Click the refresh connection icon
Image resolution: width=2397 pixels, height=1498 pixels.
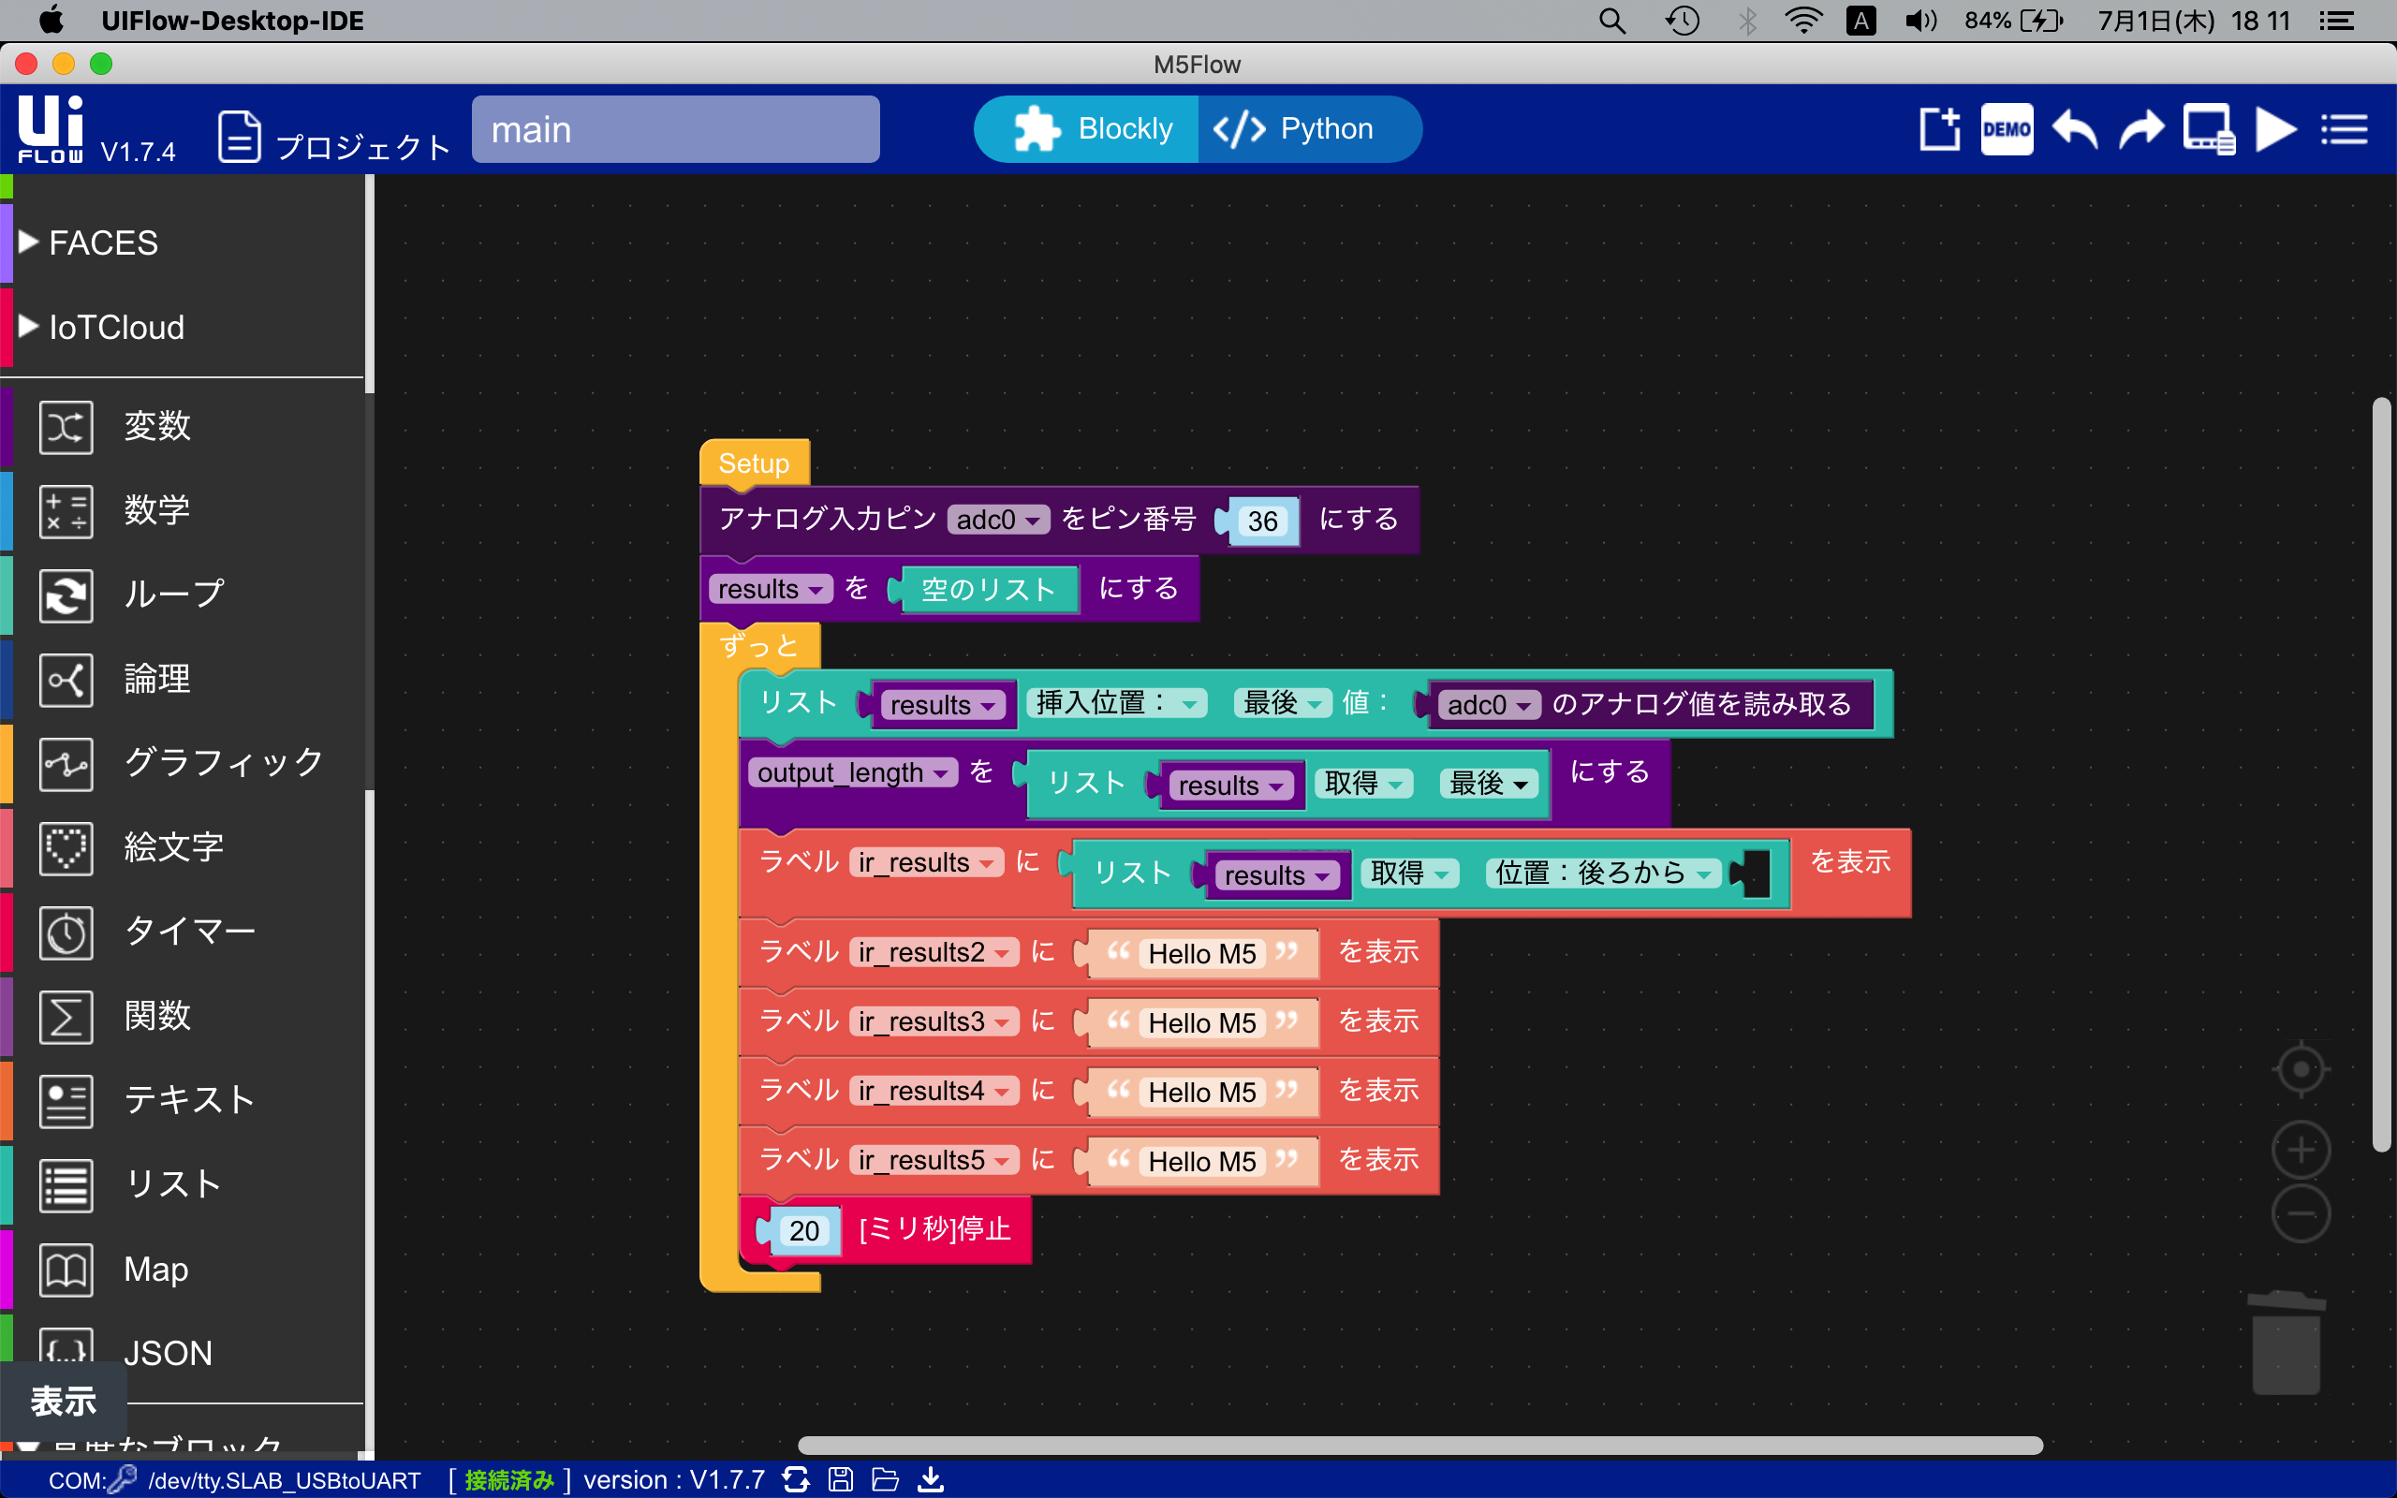tap(795, 1479)
